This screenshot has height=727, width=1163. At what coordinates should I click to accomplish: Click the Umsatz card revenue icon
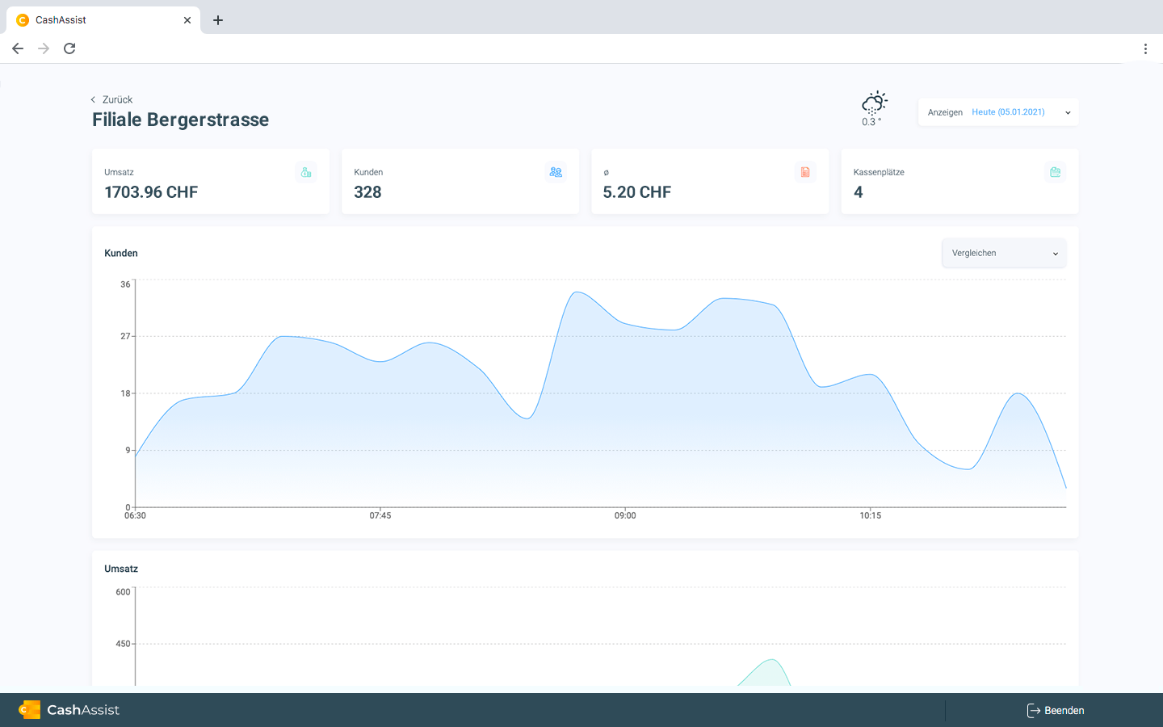306,172
